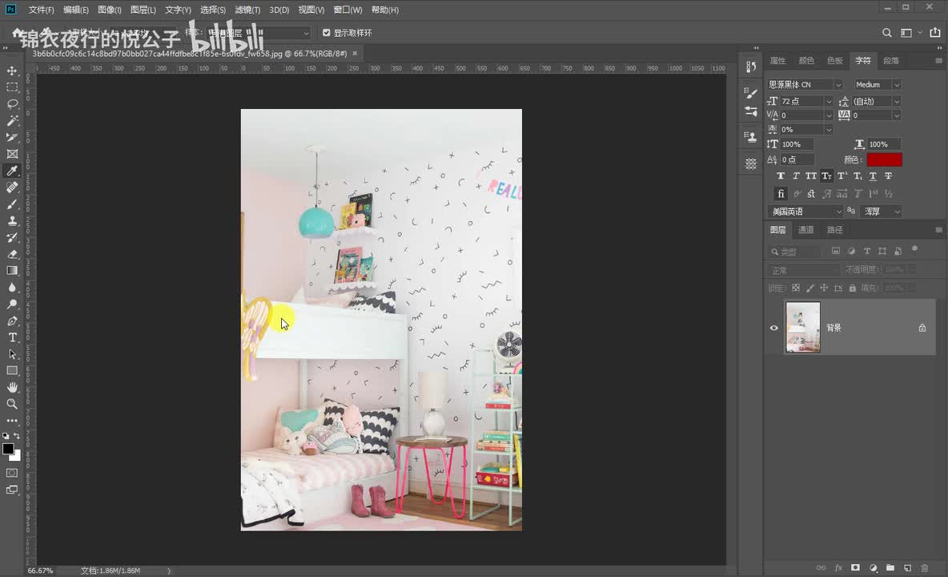Select the Rectangular Marquee tool

point(12,87)
